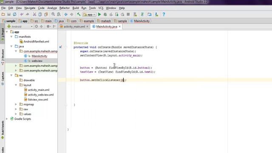Open the Navigate menu
The width and height of the screenshot is (272, 153).
pyautogui.click(x=30, y=8)
